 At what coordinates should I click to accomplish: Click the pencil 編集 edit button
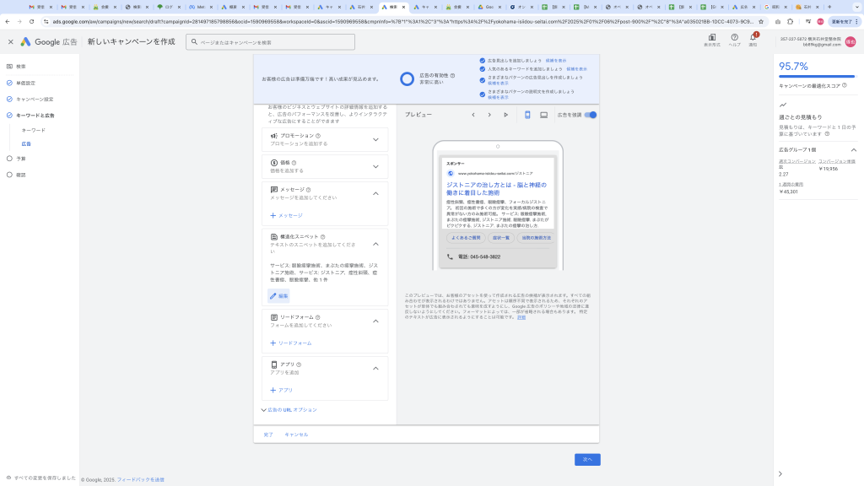[x=278, y=295]
